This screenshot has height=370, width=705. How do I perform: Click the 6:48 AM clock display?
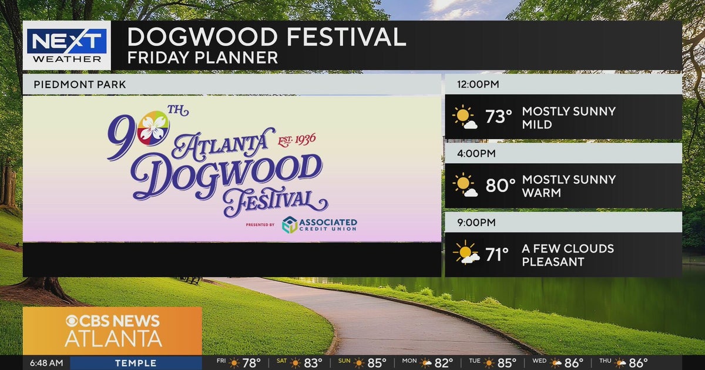tap(46, 363)
